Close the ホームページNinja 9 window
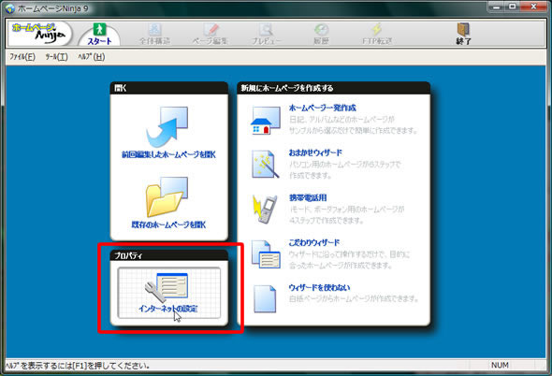This screenshot has height=376, width=552. click(533, 7)
